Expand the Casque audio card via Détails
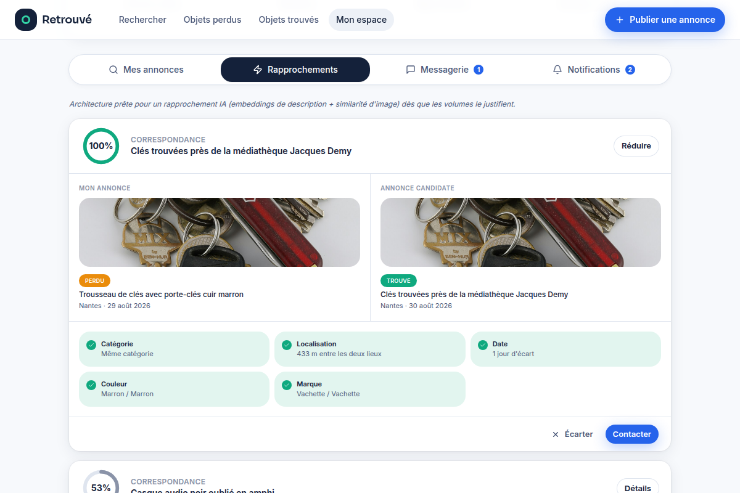740x493 pixels. click(638, 486)
